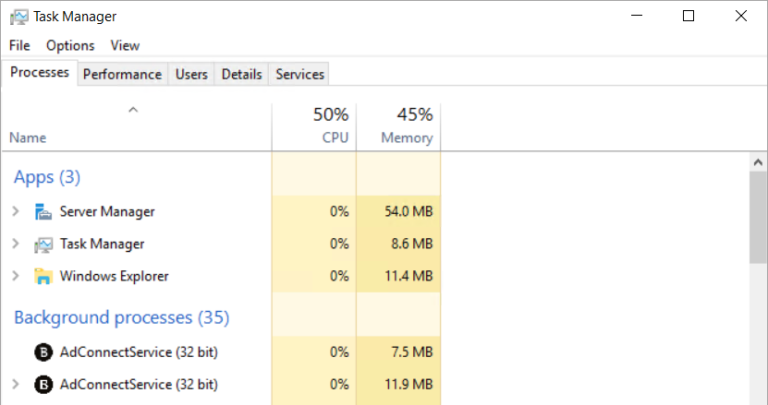
Task: Open the View menu
Action: [x=125, y=45]
